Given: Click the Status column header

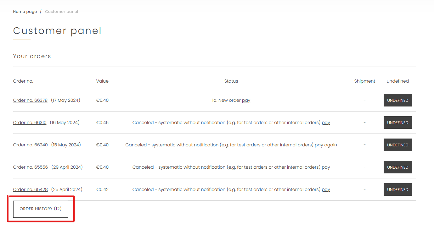Looking at the screenshot, I should click(x=231, y=81).
